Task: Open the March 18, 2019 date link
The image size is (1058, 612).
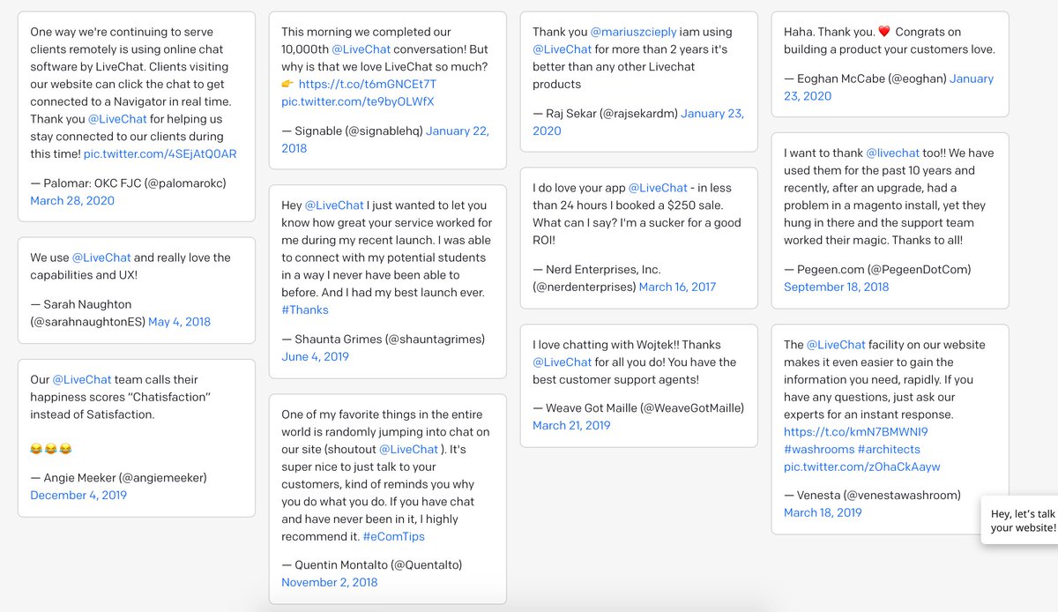Action: (x=823, y=512)
